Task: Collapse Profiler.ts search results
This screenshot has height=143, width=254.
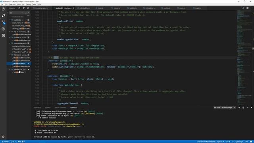Action: 10,37
